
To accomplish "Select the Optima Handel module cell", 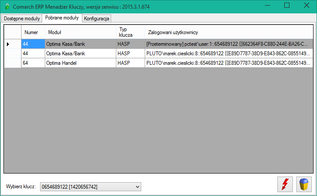I will click(x=81, y=63).
